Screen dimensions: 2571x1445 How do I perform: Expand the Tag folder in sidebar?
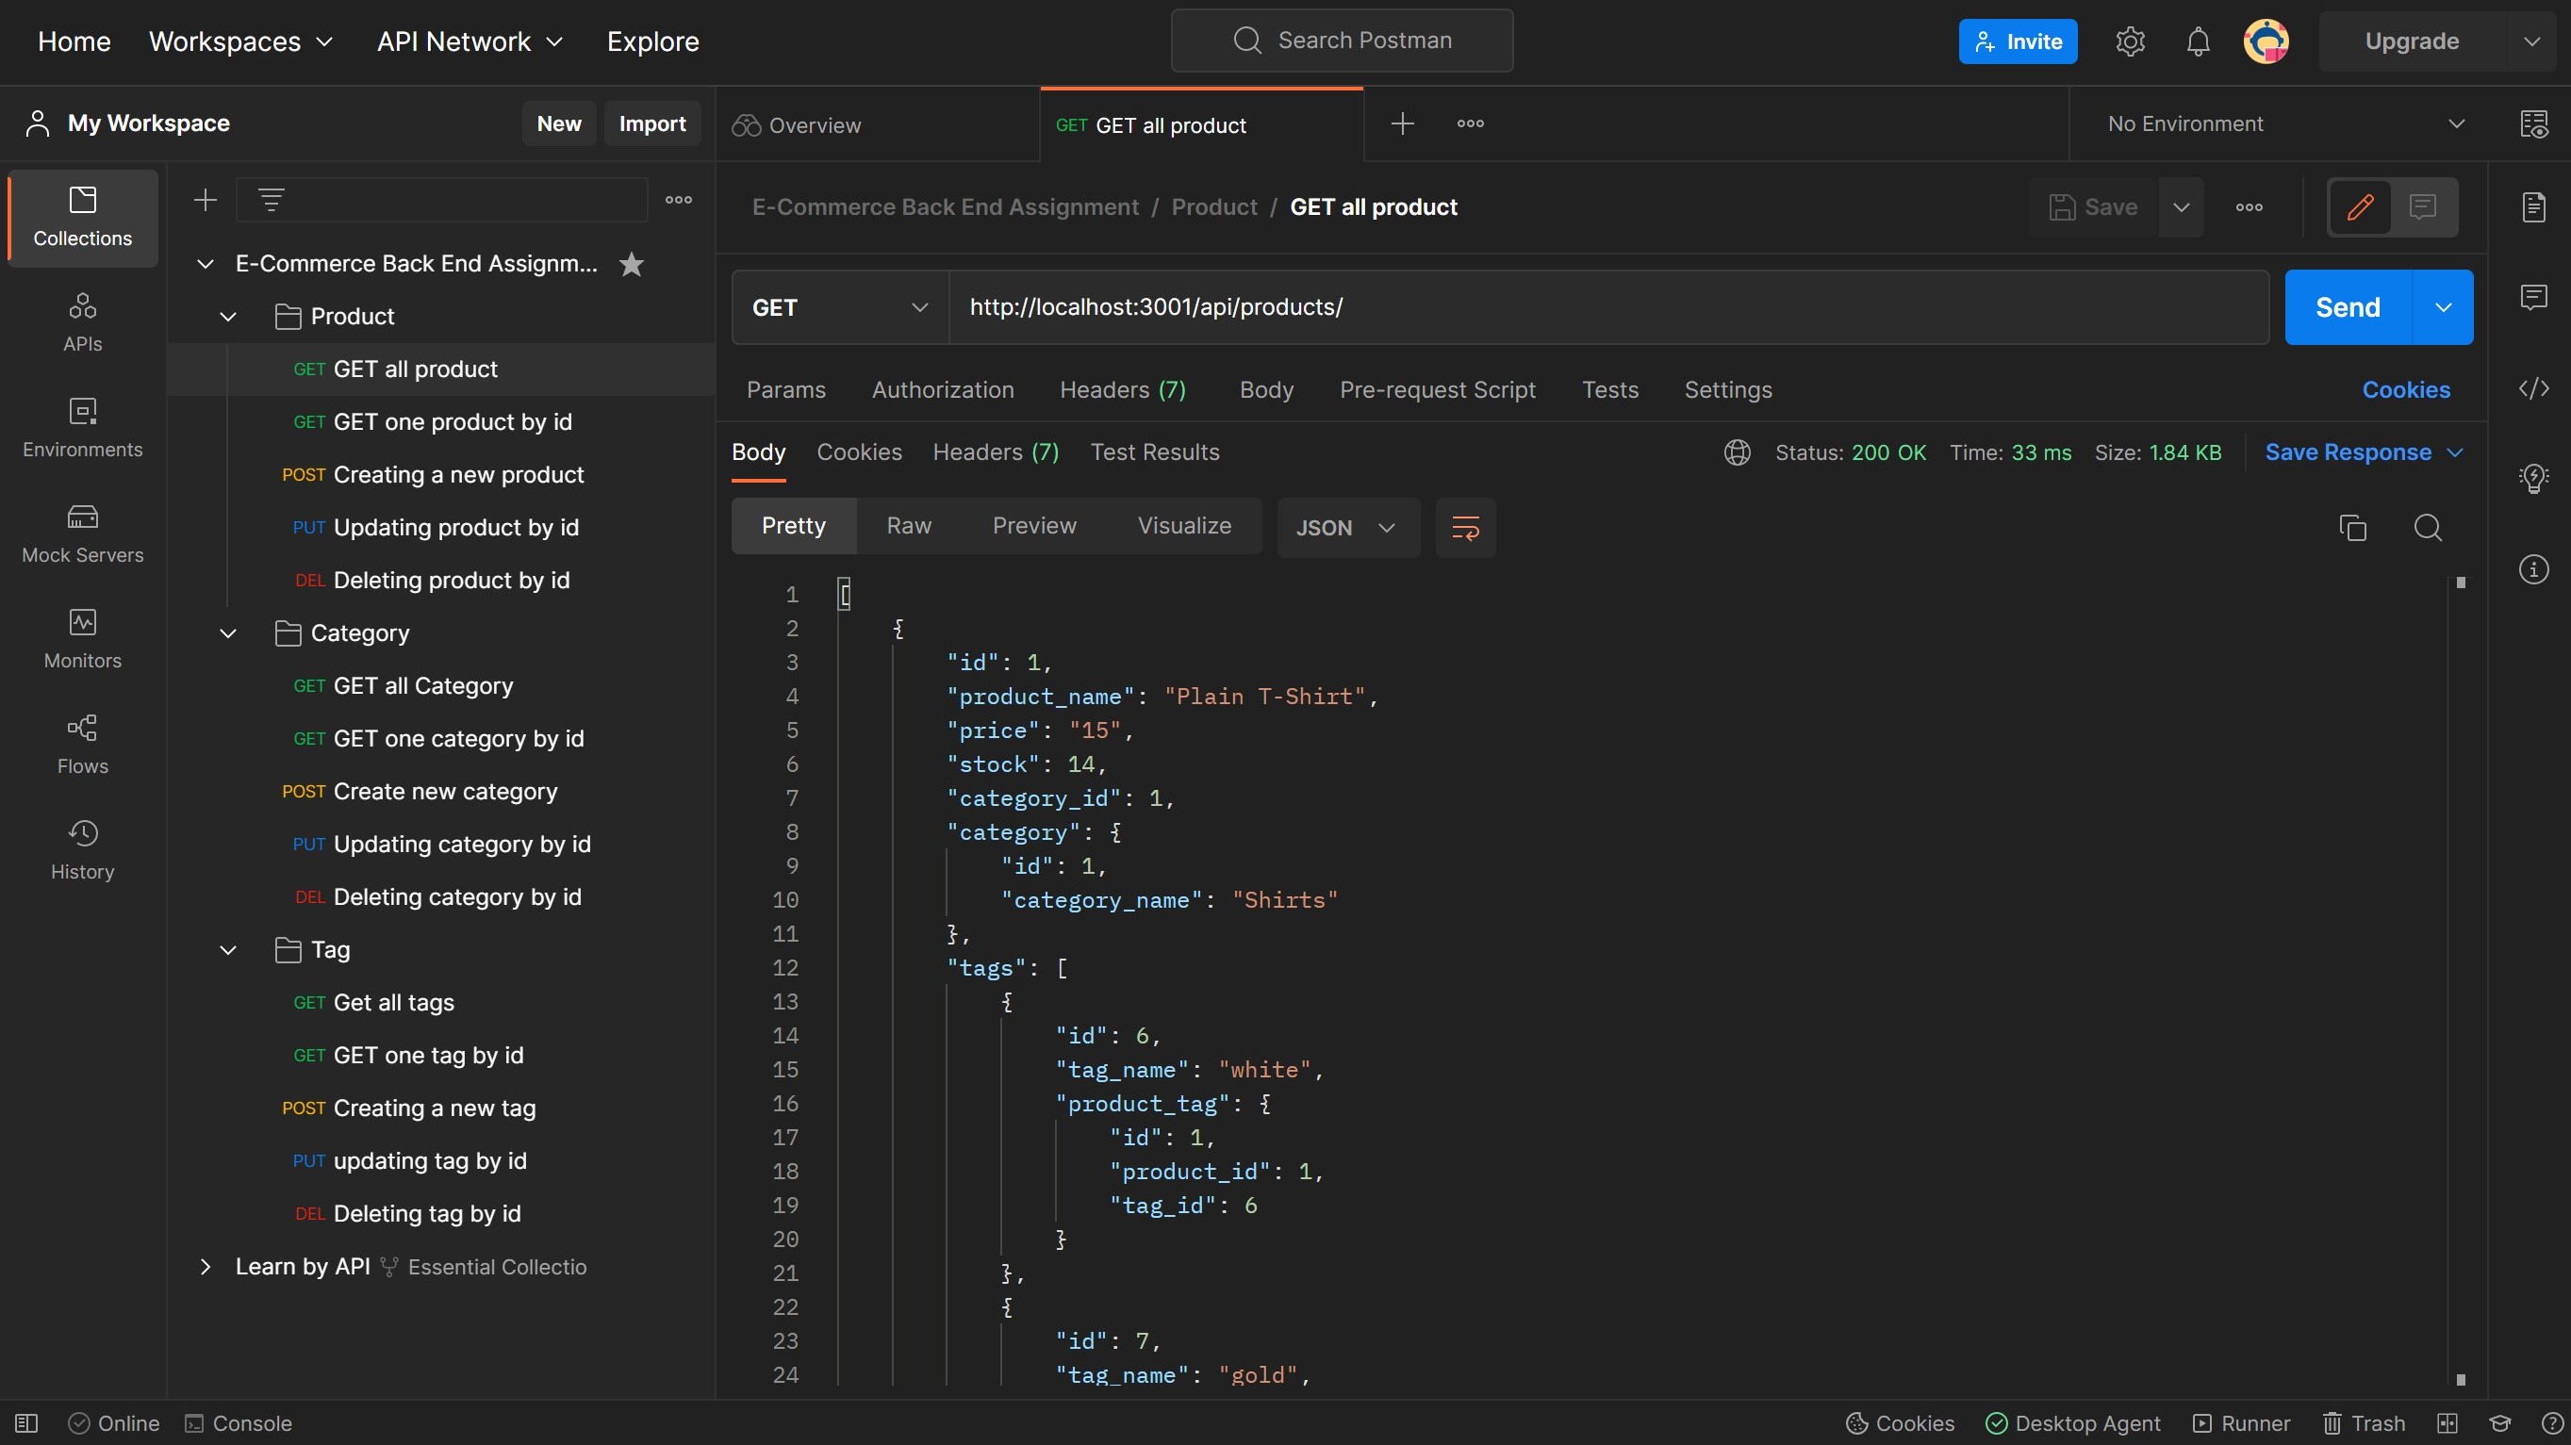(x=226, y=950)
